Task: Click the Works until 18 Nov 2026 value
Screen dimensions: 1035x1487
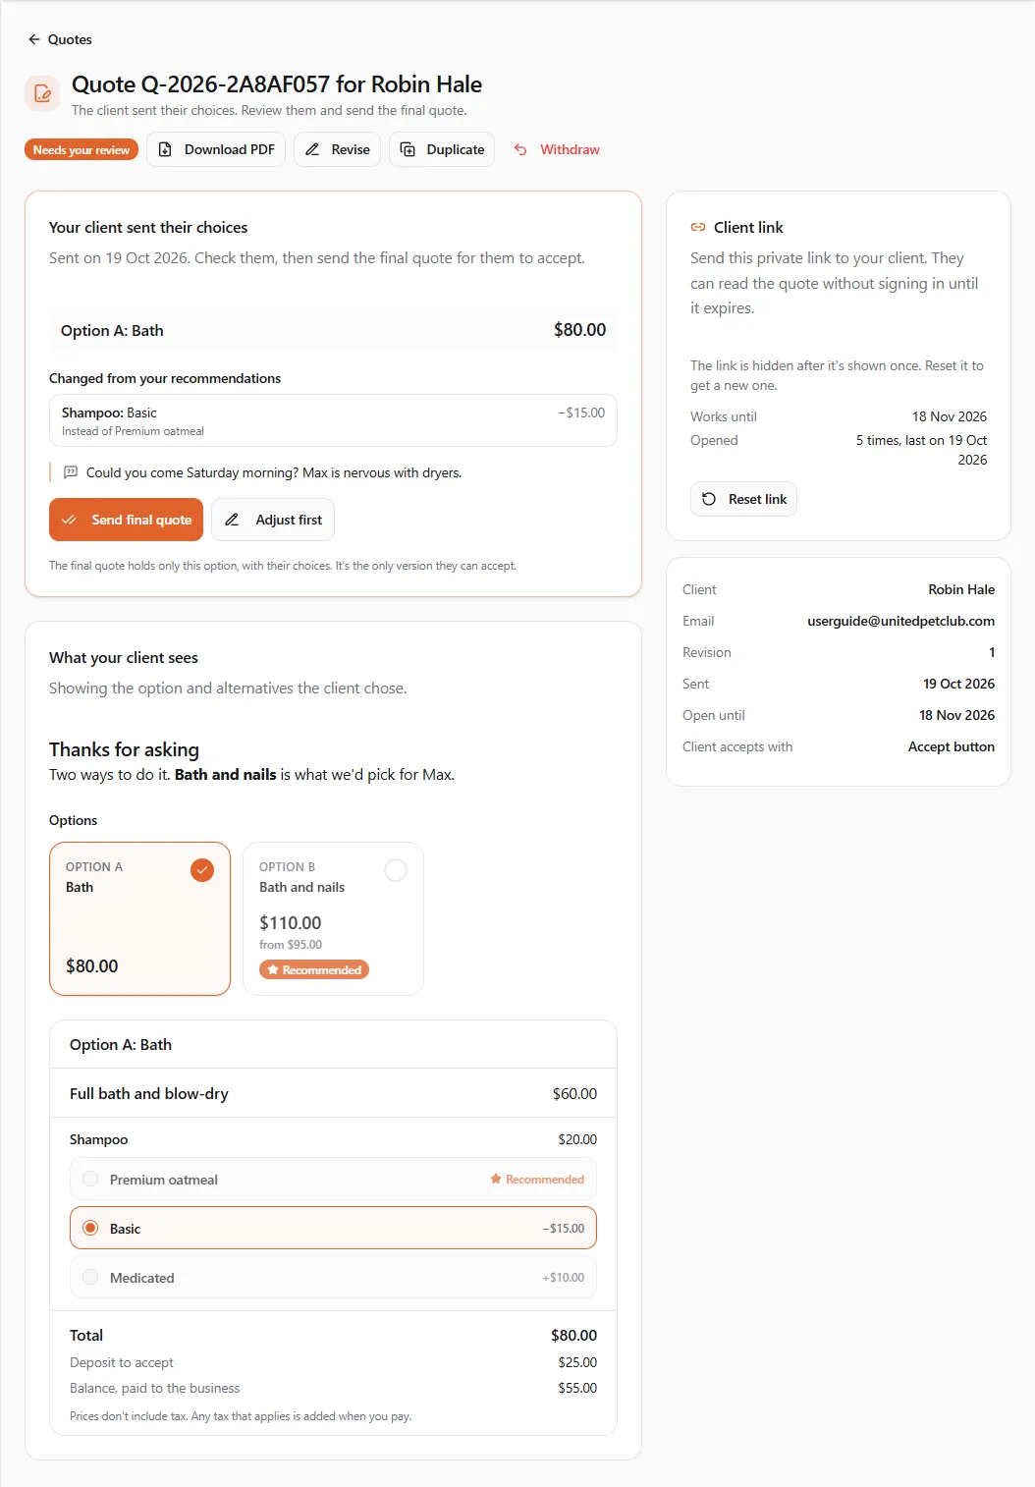Action: [x=950, y=416]
